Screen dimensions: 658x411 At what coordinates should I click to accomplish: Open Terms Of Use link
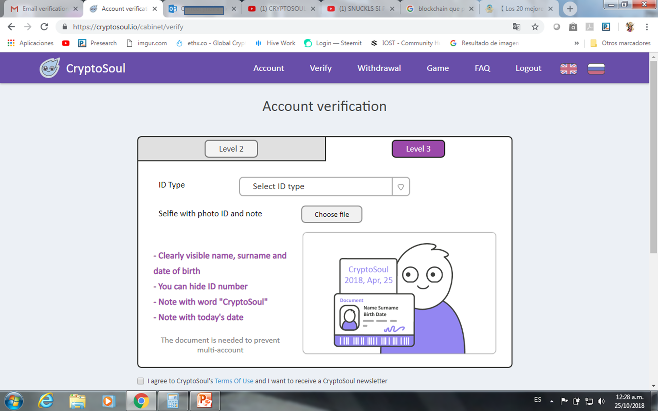pyautogui.click(x=234, y=381)
